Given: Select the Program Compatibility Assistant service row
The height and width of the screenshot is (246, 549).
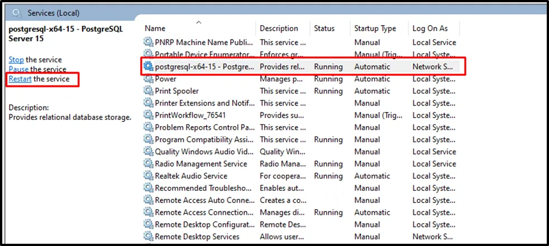Looking at the screenshot, I should (x=200, y=139).
